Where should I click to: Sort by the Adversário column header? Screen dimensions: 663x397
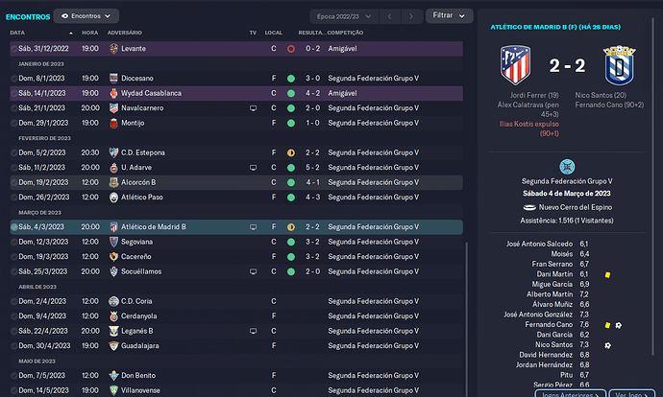coord(125,33)
